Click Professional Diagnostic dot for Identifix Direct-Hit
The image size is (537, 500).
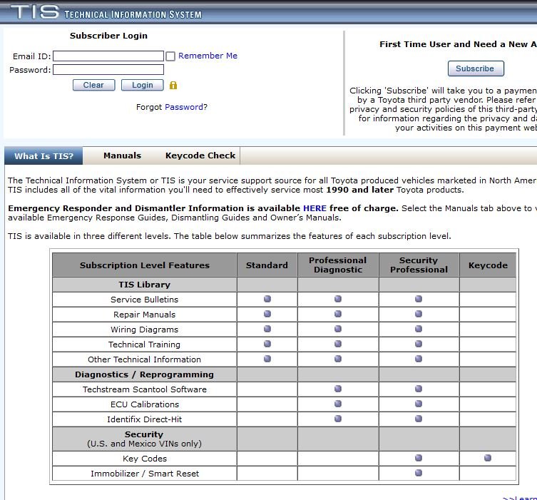[x=338, y=419]
